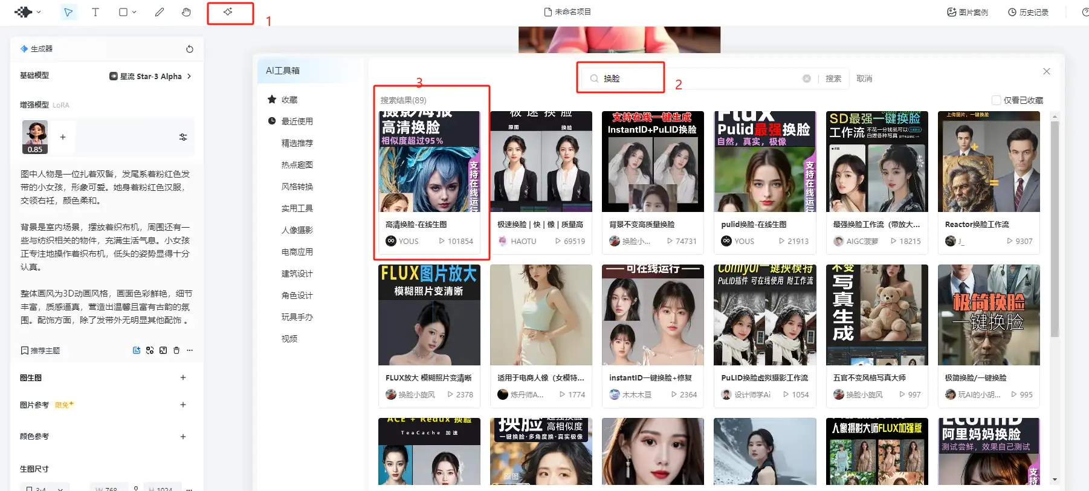Activate the Hand pan tool
Image resolution: width=1089 pixels, height=491 pixels.
[186, 12]
